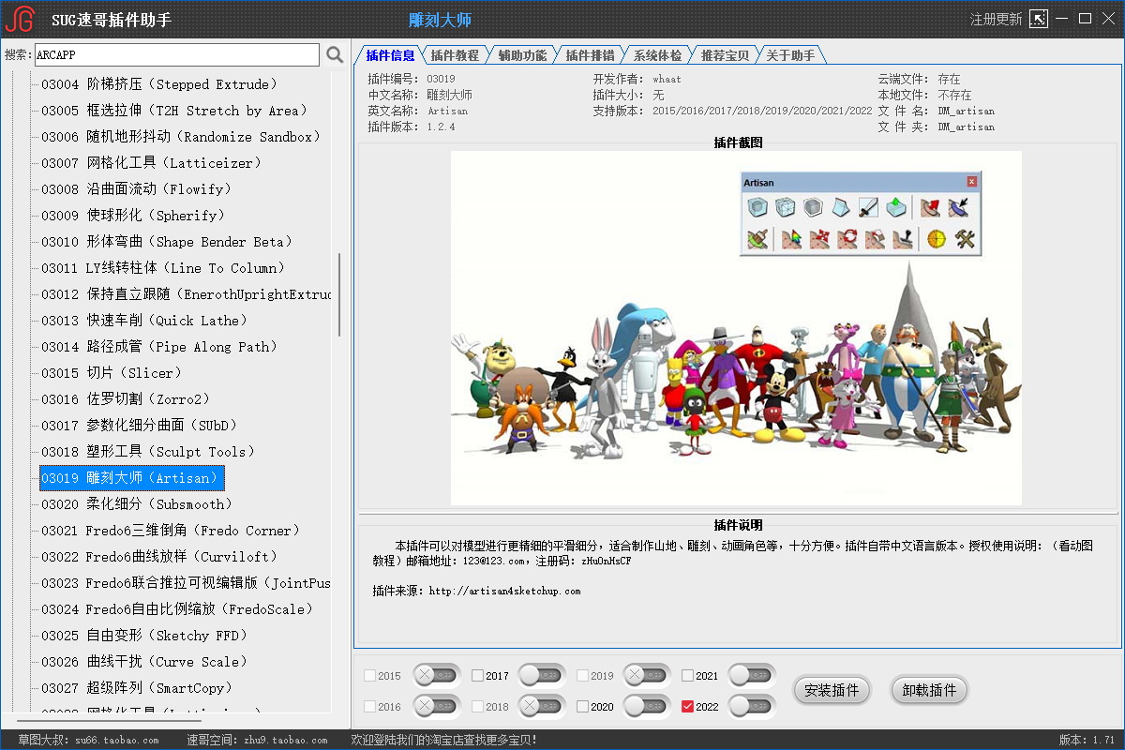Click 注册更新 in the title bar

(x=996, y=19)
